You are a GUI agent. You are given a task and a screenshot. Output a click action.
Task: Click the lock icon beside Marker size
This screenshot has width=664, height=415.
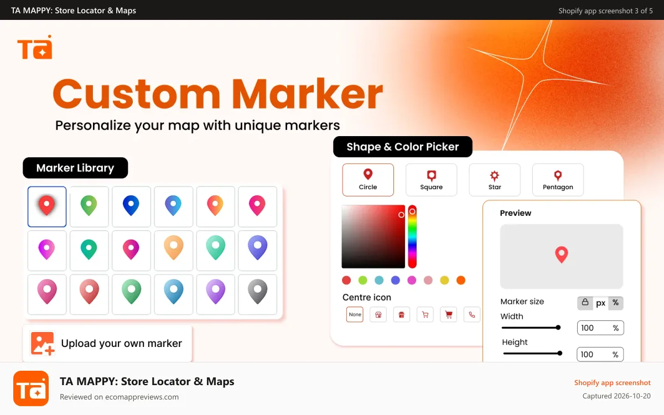[x=585, y=303]
